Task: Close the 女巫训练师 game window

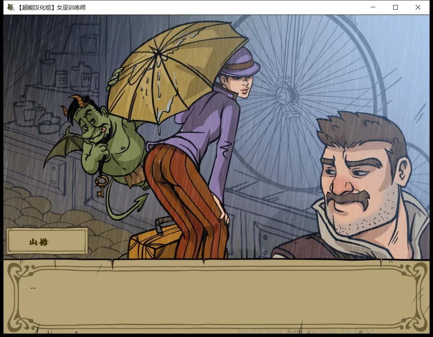Action: [418, 7]
